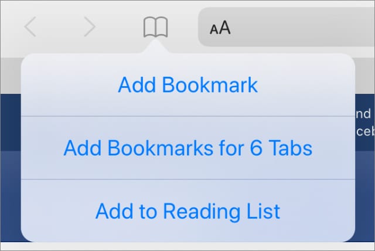Select Add to Reading List
Viewport: 375px width, 251px height.
188,211
